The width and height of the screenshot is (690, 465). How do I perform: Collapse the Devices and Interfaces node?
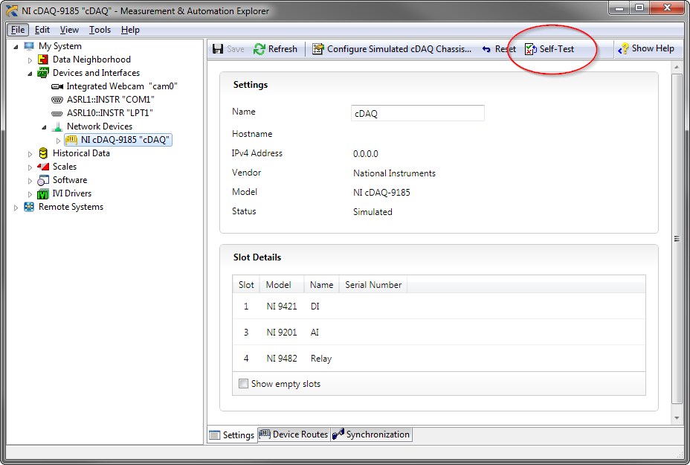(30, 74)
